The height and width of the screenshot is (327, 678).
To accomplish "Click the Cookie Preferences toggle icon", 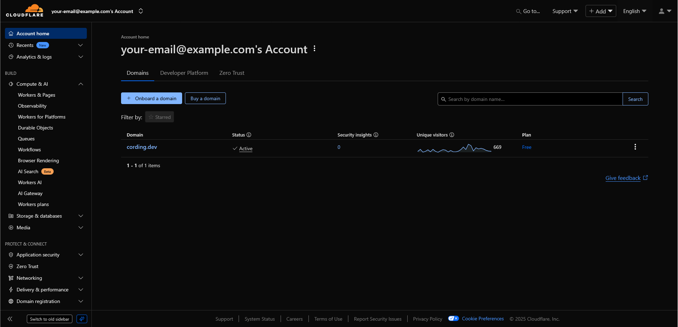I will 454,319.
